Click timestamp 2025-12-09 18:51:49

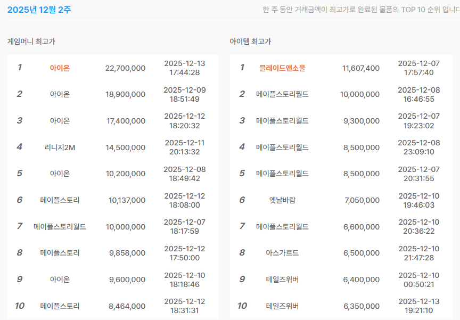(x=185, y=94)
